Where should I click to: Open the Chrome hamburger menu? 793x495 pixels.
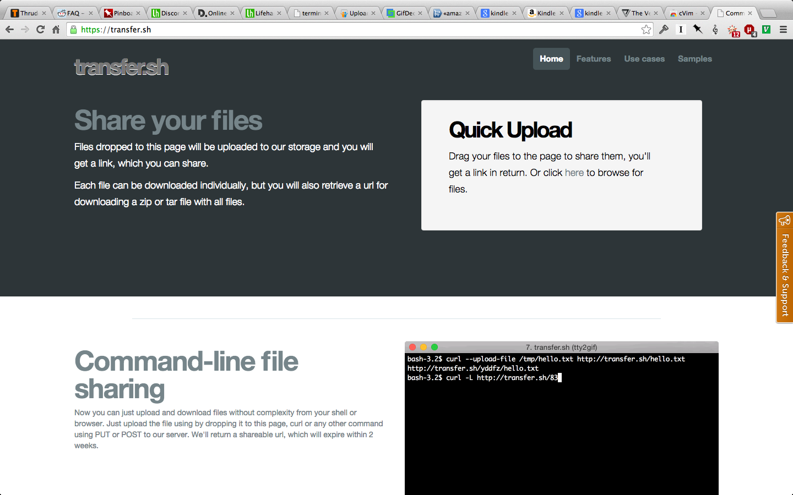[x=783, y=29]
